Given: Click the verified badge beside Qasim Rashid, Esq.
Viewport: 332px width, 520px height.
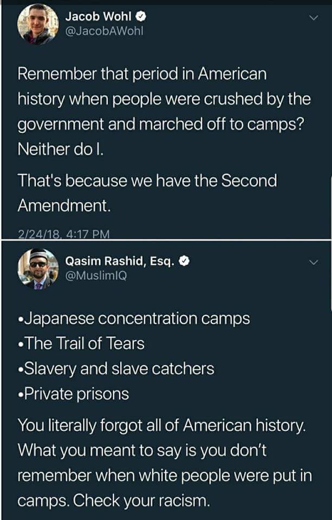Looking at the screenshot, I should click(x=184, y=261).
